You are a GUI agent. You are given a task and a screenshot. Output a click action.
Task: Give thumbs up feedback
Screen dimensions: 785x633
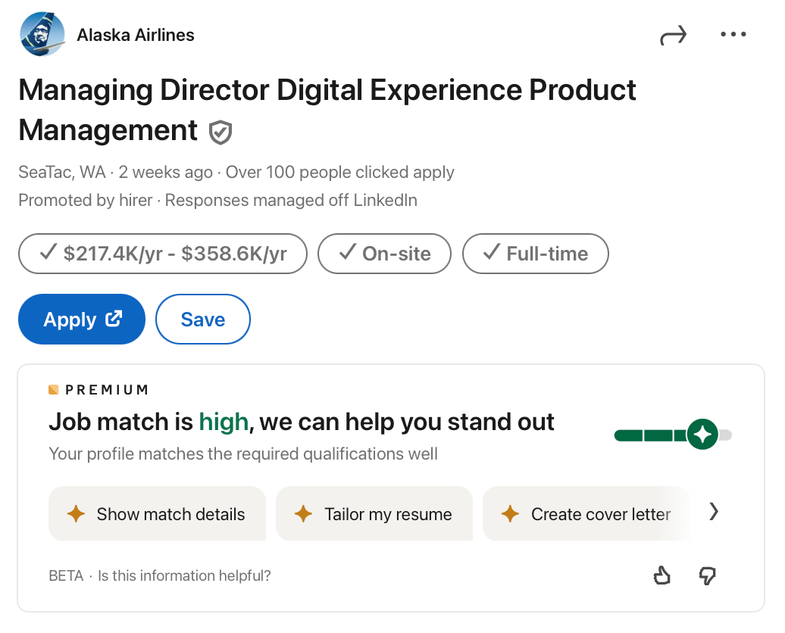(661, 576)
